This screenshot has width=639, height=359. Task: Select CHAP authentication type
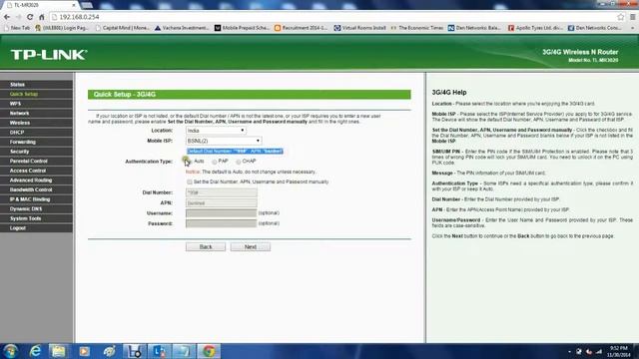[x=239, y=162]
